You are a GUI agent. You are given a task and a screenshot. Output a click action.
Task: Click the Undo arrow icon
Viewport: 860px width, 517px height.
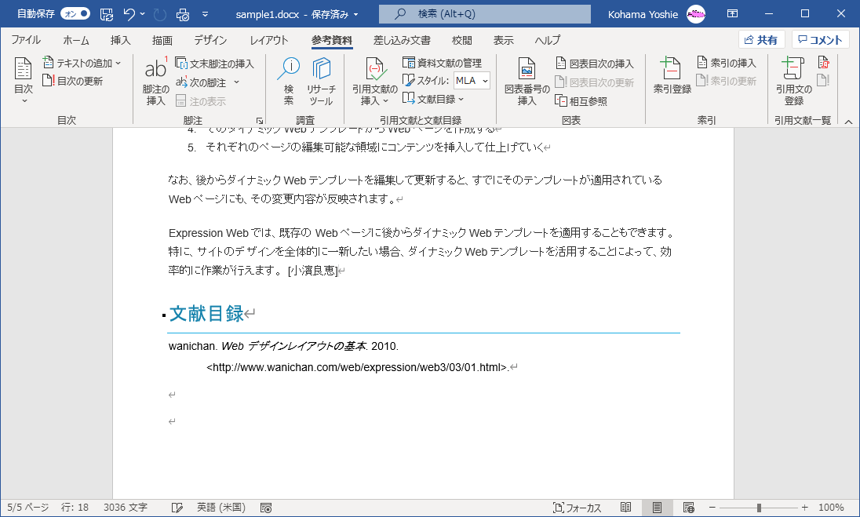pyautogui.click(x=129, y=14)
